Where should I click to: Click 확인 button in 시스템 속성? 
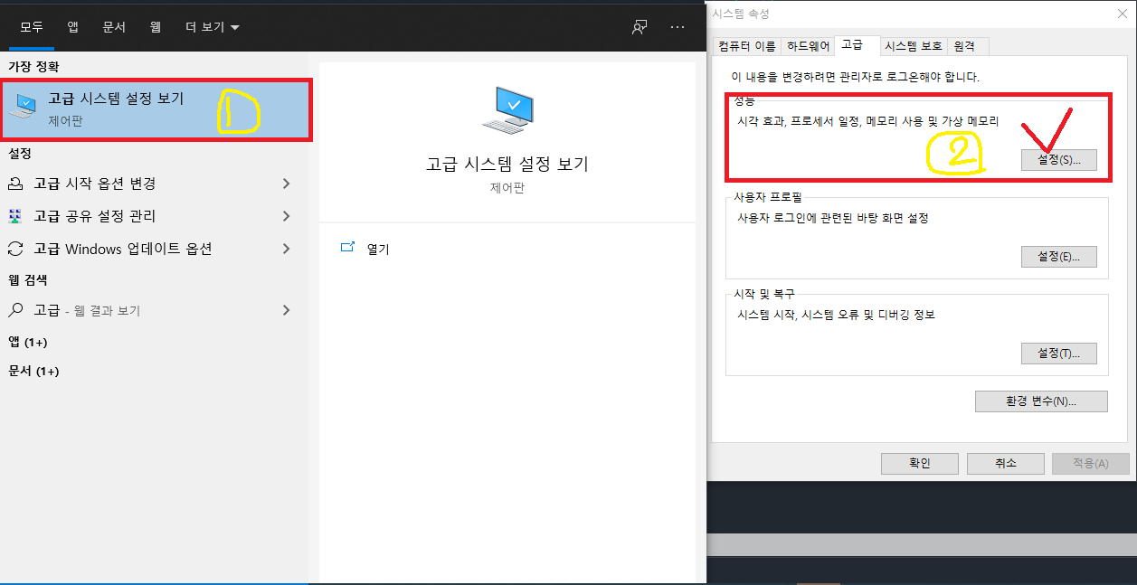click(920, 463)
